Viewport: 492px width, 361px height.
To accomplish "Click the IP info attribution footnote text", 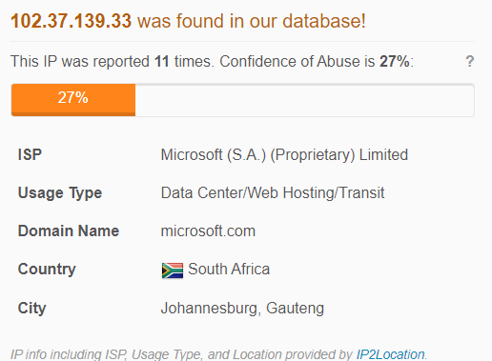I will coord(218,354).
